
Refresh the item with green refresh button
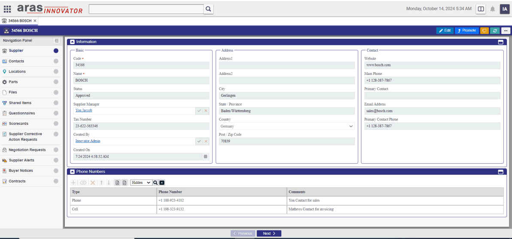[495, 30]
